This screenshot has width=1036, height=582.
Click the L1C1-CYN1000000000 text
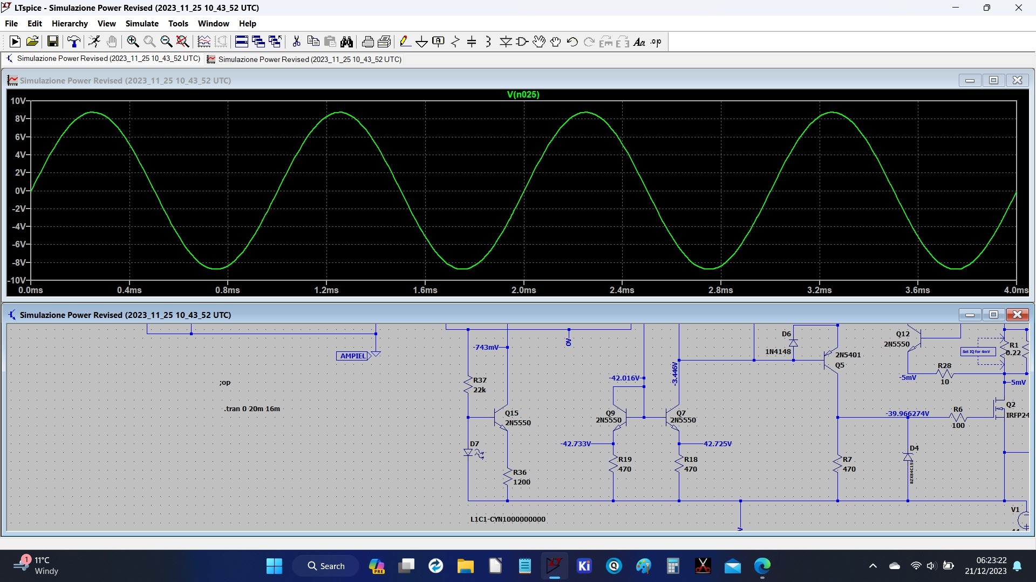tap(508, 519)
